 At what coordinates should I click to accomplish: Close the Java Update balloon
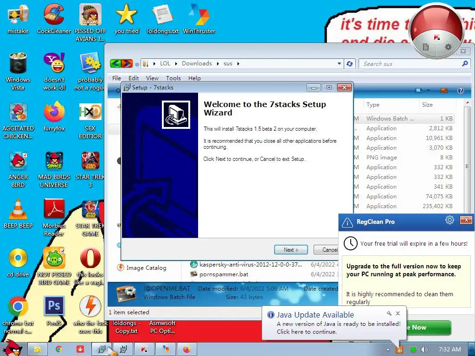click(x=398, y=313)
